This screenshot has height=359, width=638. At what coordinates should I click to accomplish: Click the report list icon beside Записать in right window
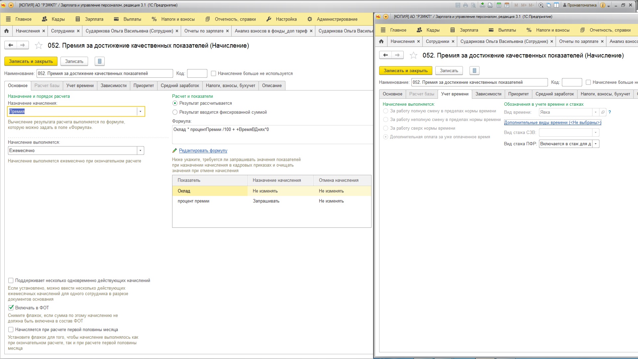coord(475,70)
